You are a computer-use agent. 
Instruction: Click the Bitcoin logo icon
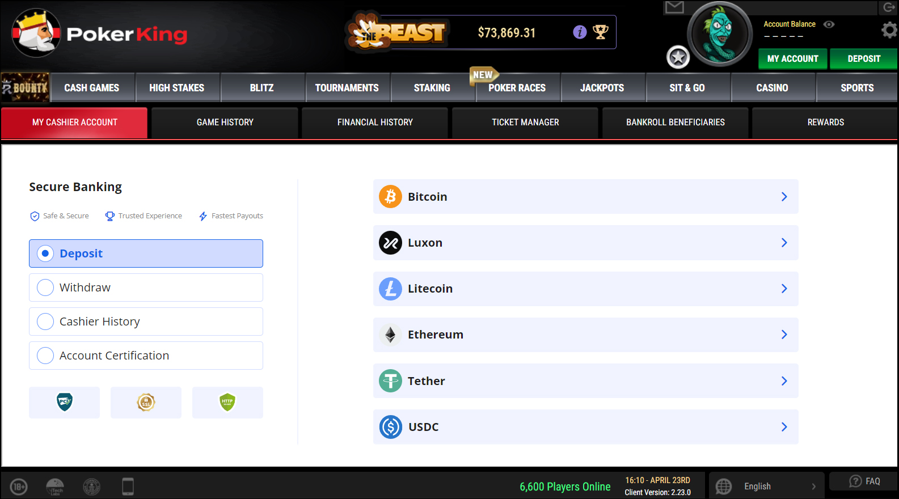point(390,197)
